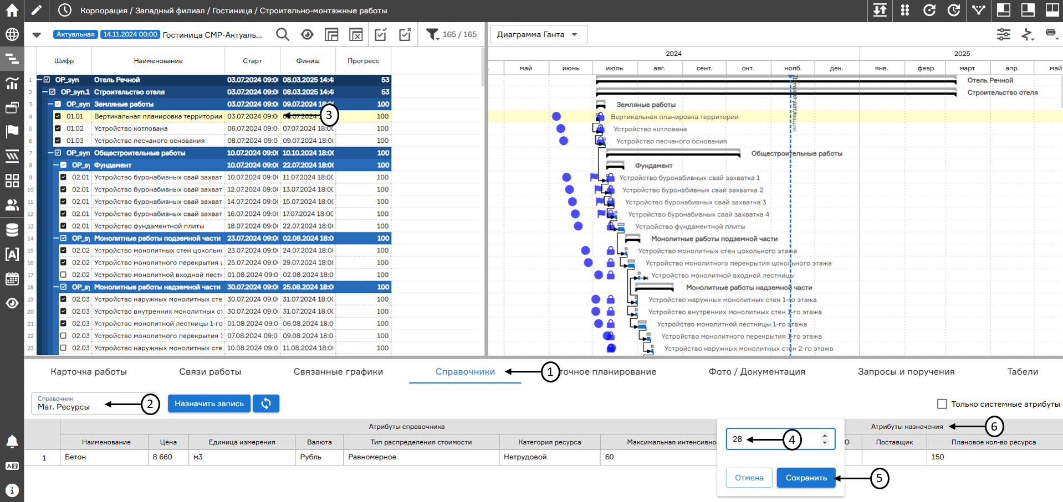The height and width of the screenshot is (502, 1063).
Task: Toggle checkbox for 01.03 Устройство песчаного основания
Action: click(x=58, y=141)
